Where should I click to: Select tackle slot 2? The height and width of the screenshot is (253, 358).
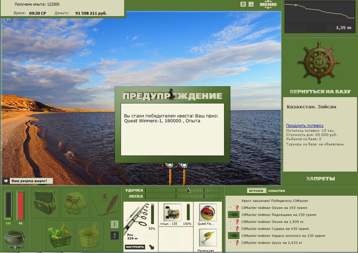115,235
